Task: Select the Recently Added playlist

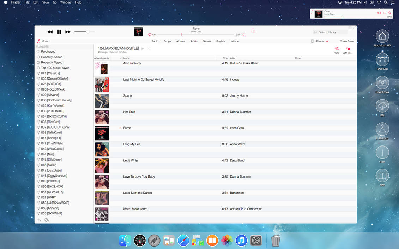Action: click(x=52, y=57)
